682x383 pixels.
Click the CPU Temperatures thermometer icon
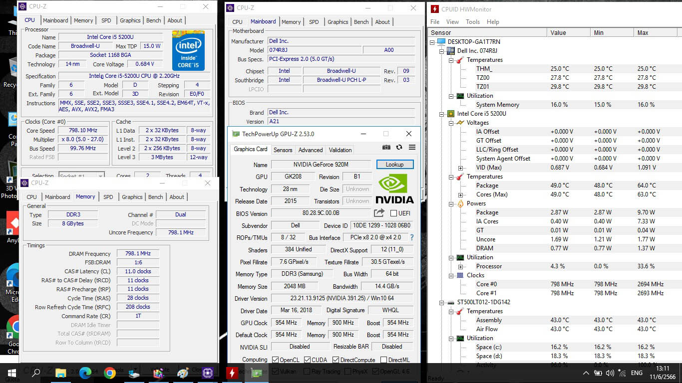pos(460,177)
